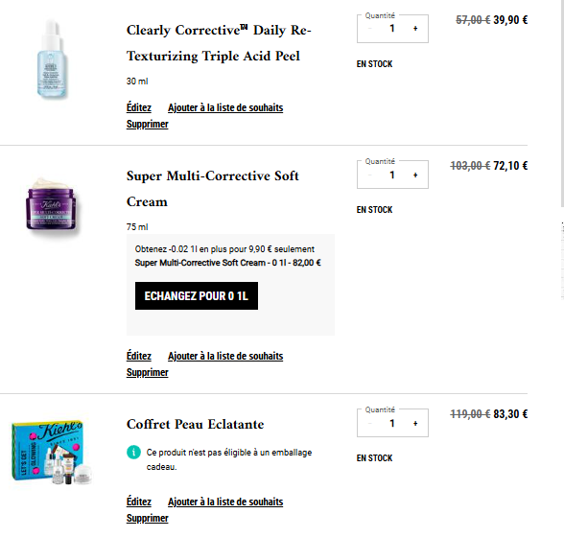Add Clearly Corrective peel to wishlist
This screenshot has width=564, height=537.
coord(225,107)
